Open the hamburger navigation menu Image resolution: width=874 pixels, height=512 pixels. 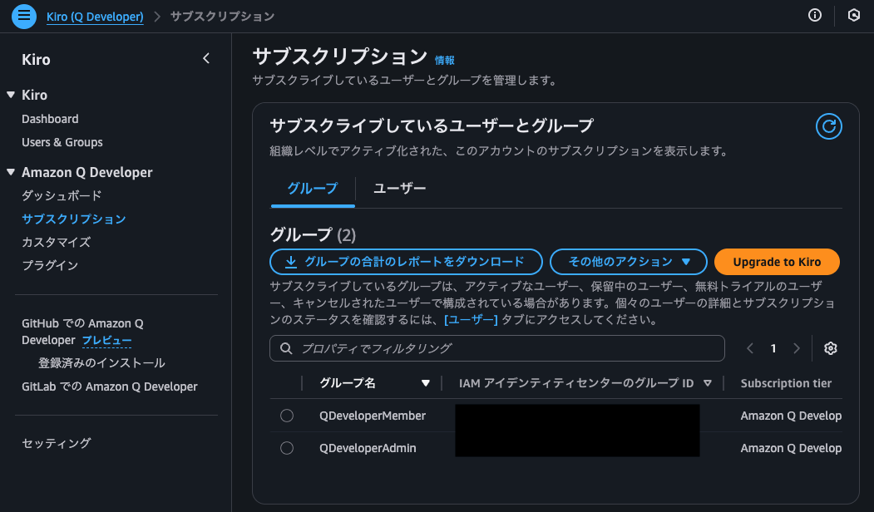[x=24, y=16]
